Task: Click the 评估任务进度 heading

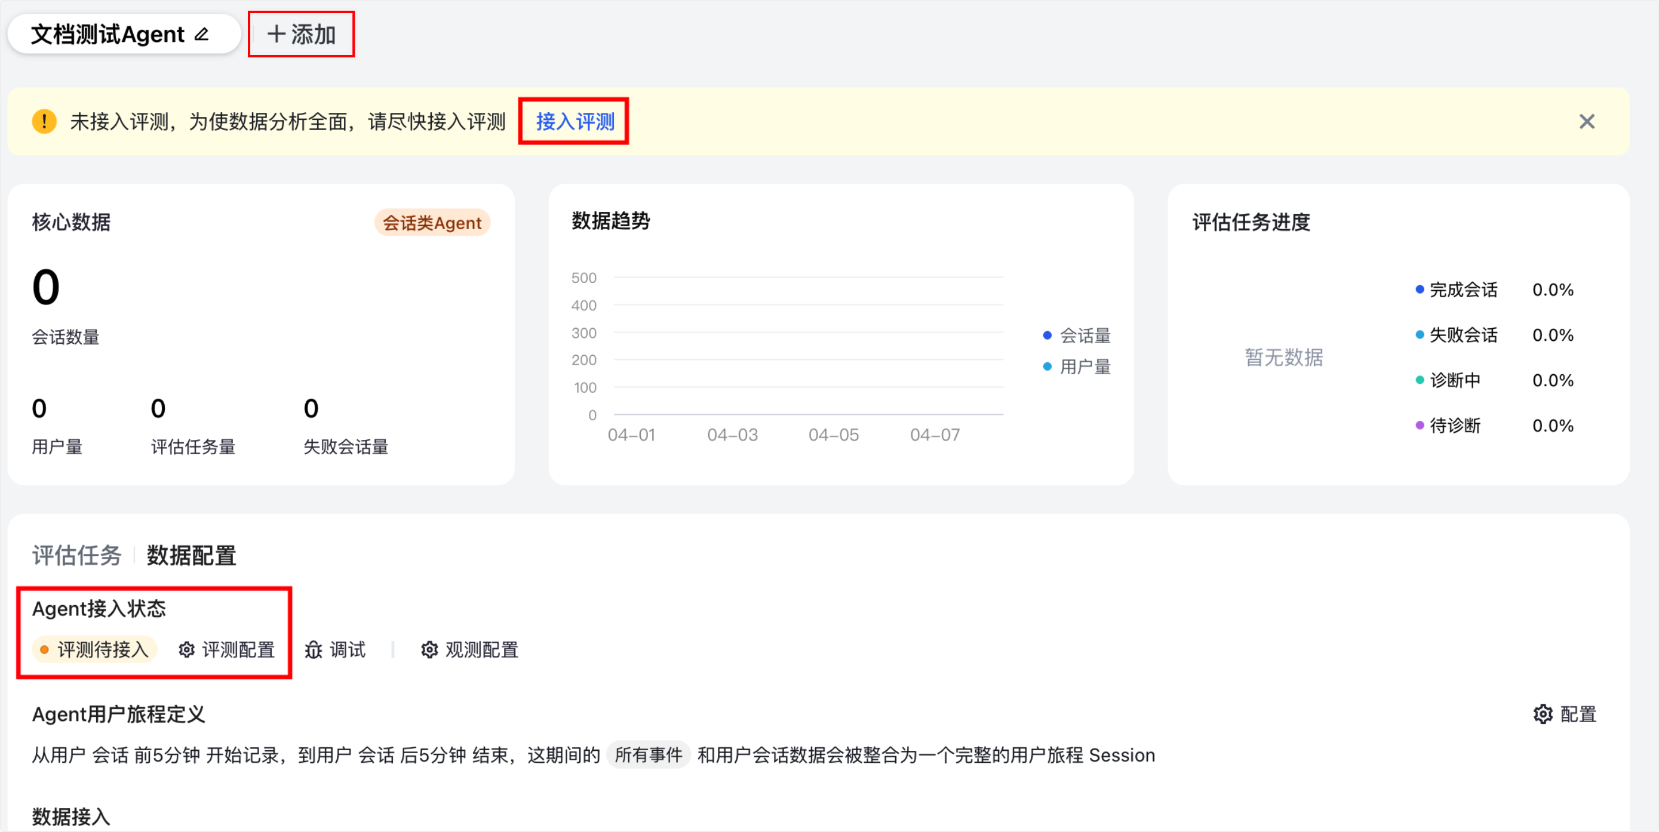Action: [x=1251, y=222]
